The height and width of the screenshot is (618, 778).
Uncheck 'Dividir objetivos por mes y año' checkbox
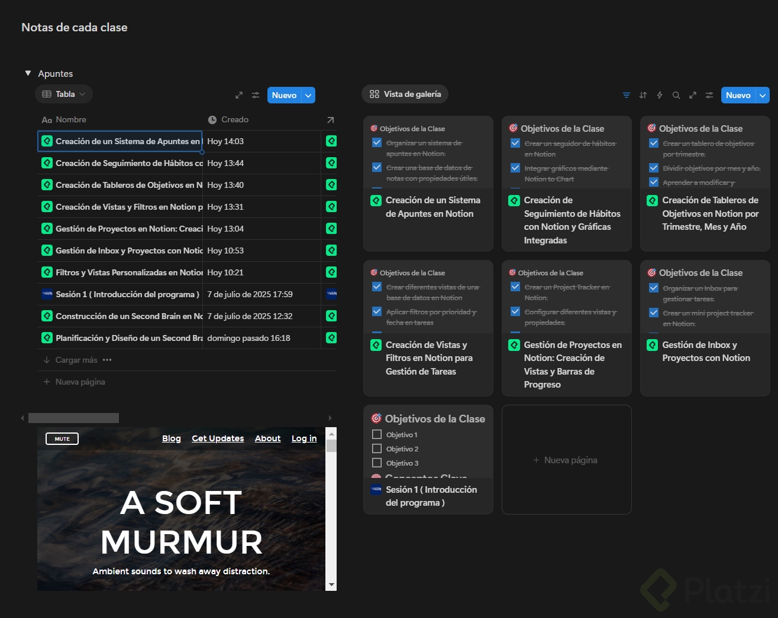654,168
